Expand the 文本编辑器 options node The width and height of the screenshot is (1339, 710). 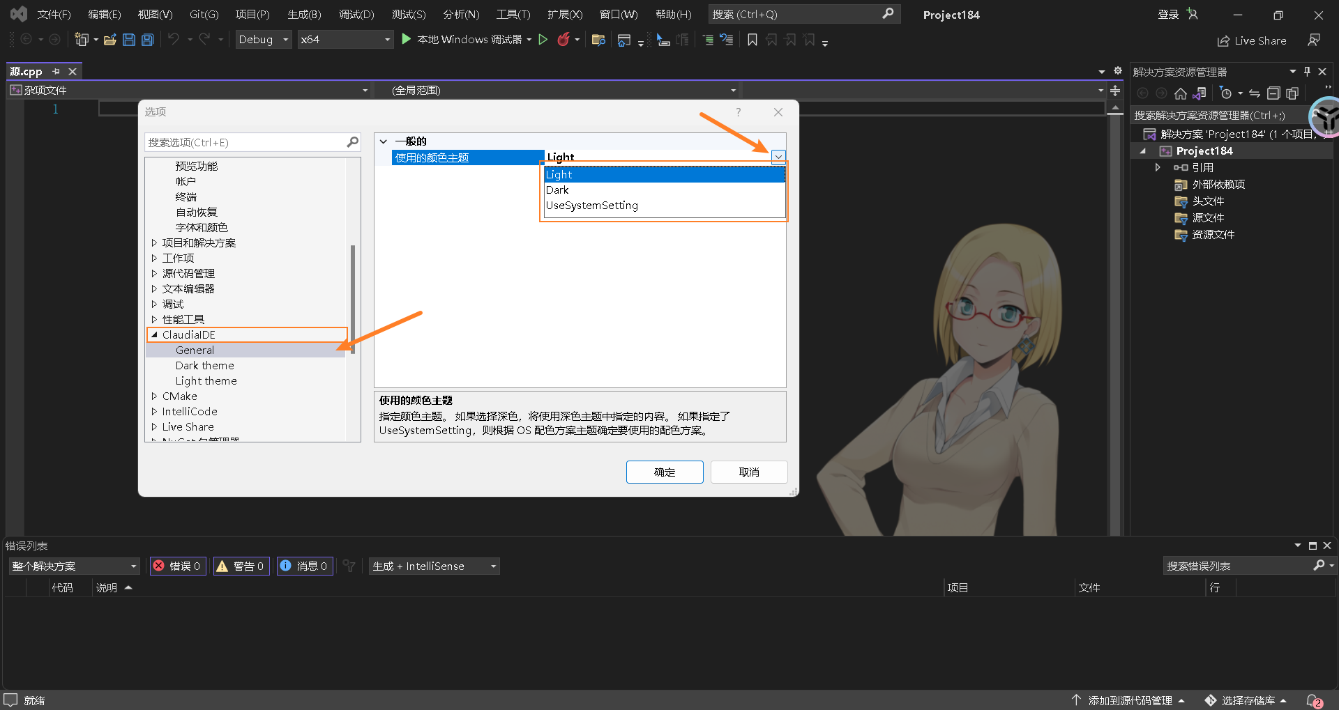[x=154, y=289]
